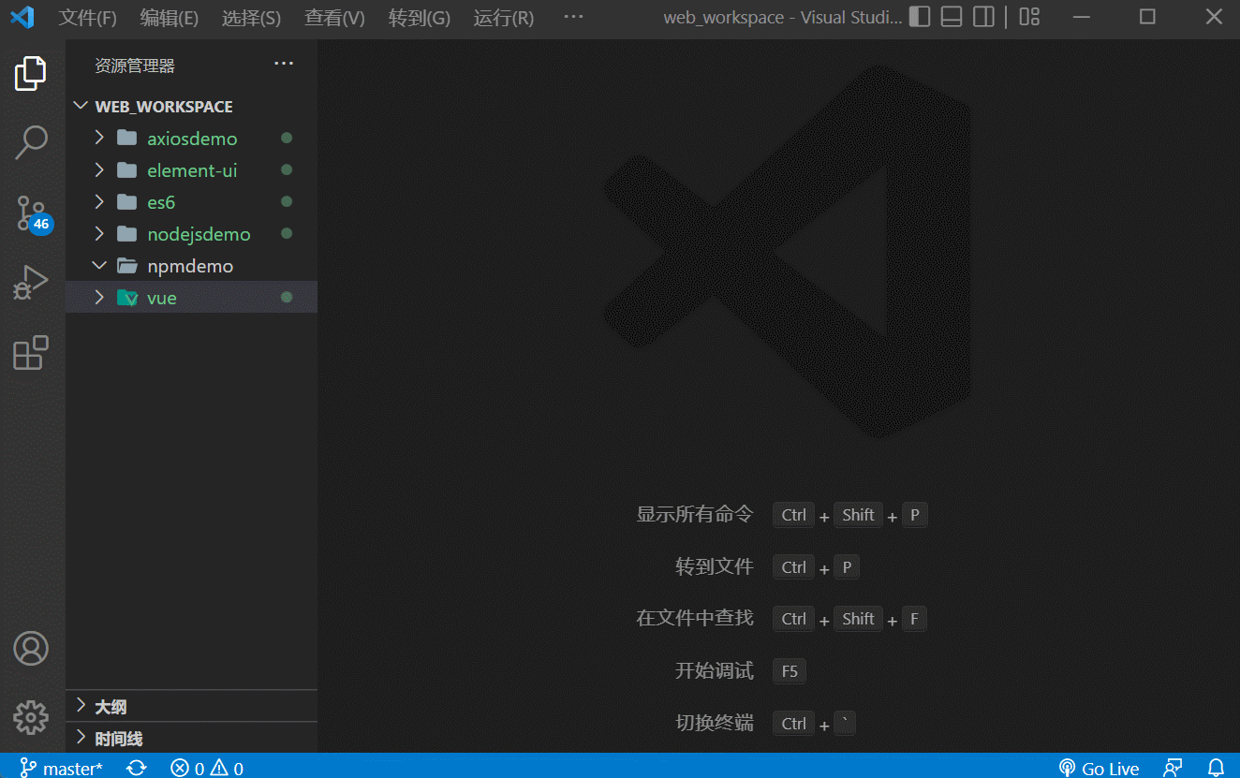Click the 转到文件 shortcut label
Screen dimensions: 1240x778
[x=715, y=566]
